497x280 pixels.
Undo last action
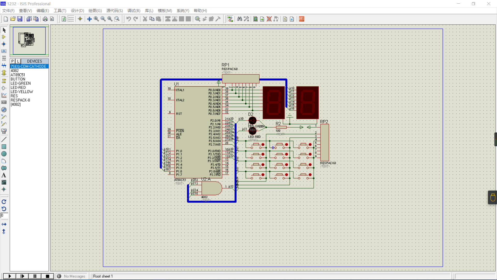129,19
